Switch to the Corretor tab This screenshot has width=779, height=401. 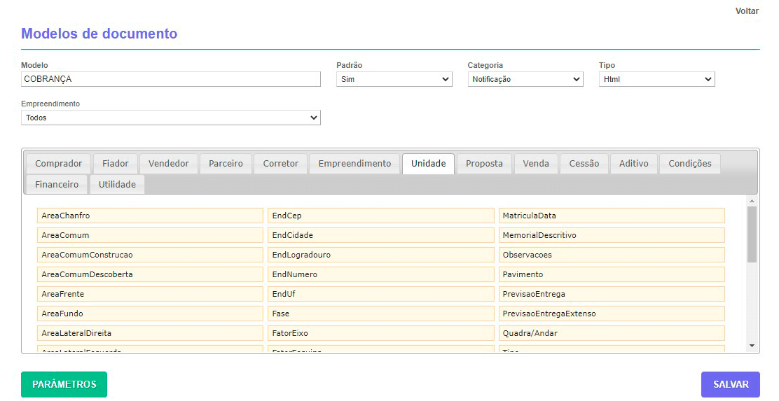tap(280, 164)
